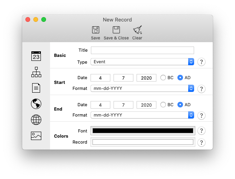Click the Save toolbar icon
Image resolution: width=235 pixels, height=179 pixels.
click(x=95, y=30)
